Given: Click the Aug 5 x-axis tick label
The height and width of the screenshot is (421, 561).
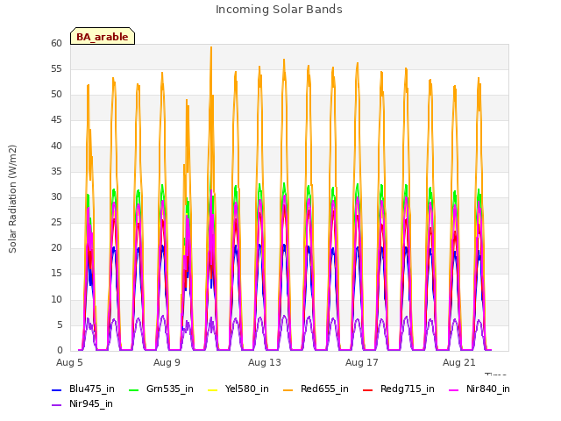Looking at the screenshot, I should coord(69,362).
